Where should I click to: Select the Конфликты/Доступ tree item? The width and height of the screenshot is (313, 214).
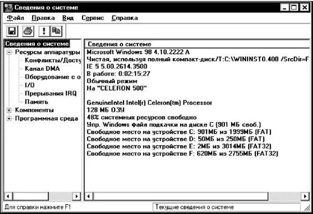53,60
